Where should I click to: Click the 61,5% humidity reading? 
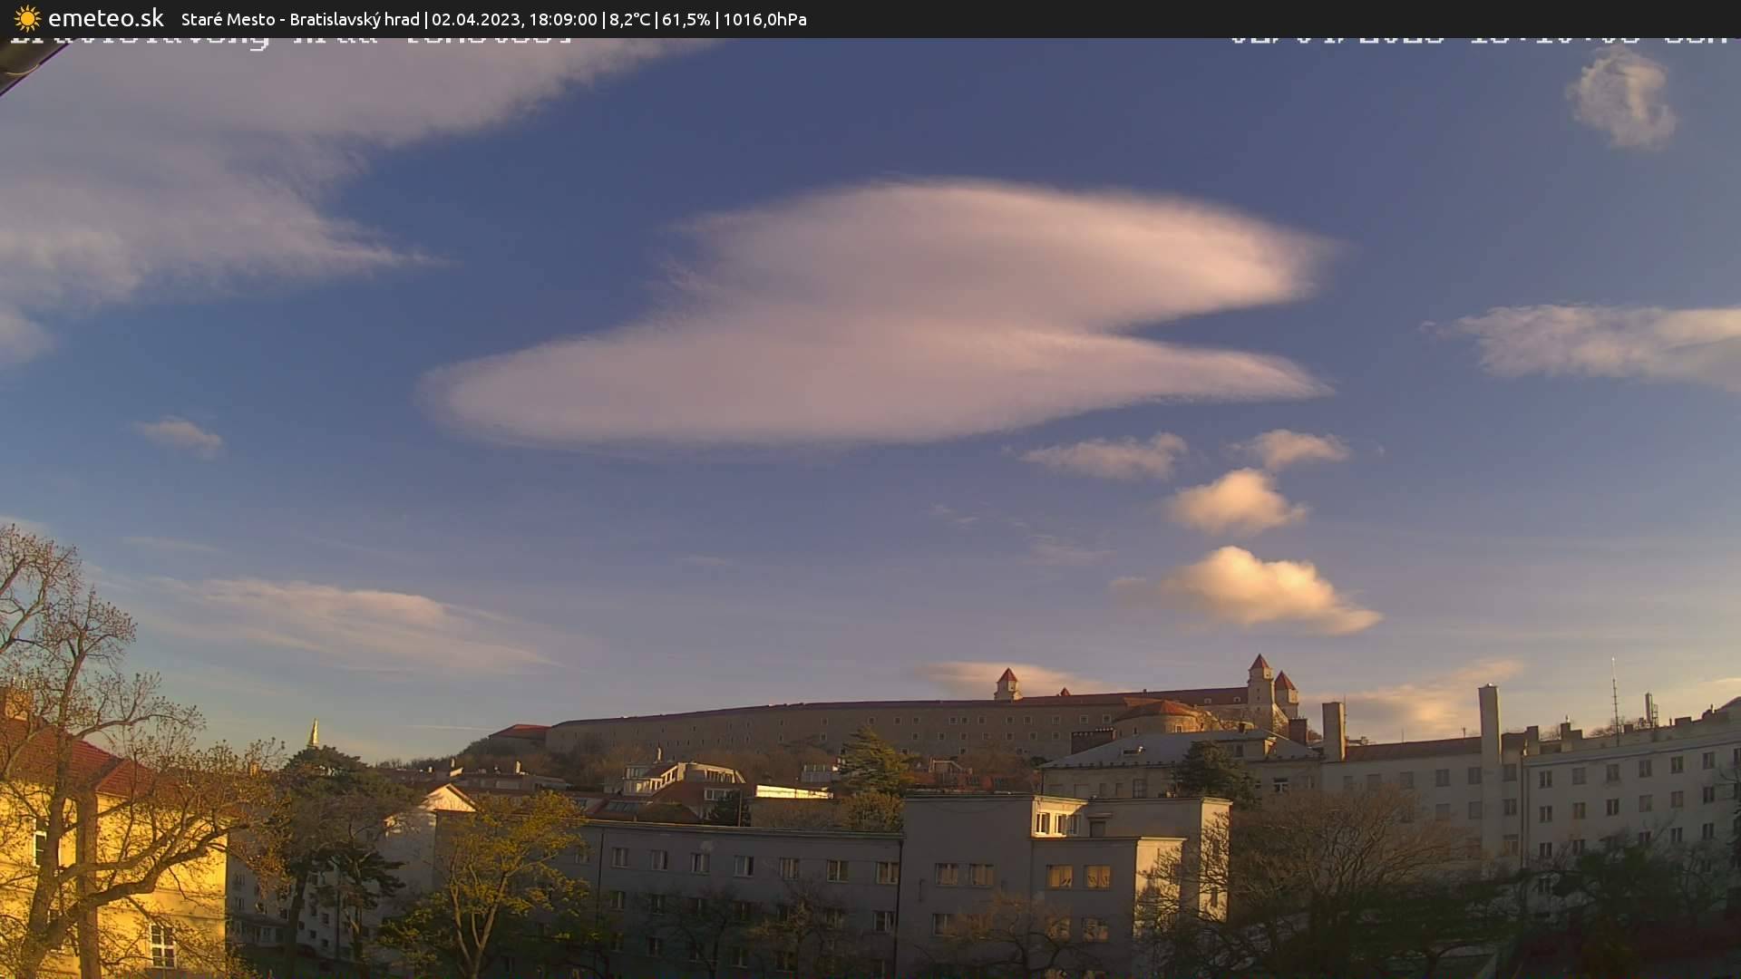pos(686,19)
